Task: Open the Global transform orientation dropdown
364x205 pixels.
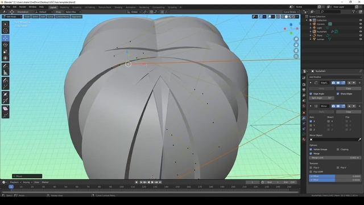Action: pos(134,12)
